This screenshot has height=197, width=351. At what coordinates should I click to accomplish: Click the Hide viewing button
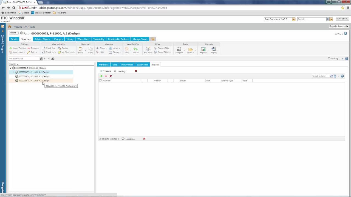tap(100, 52)
